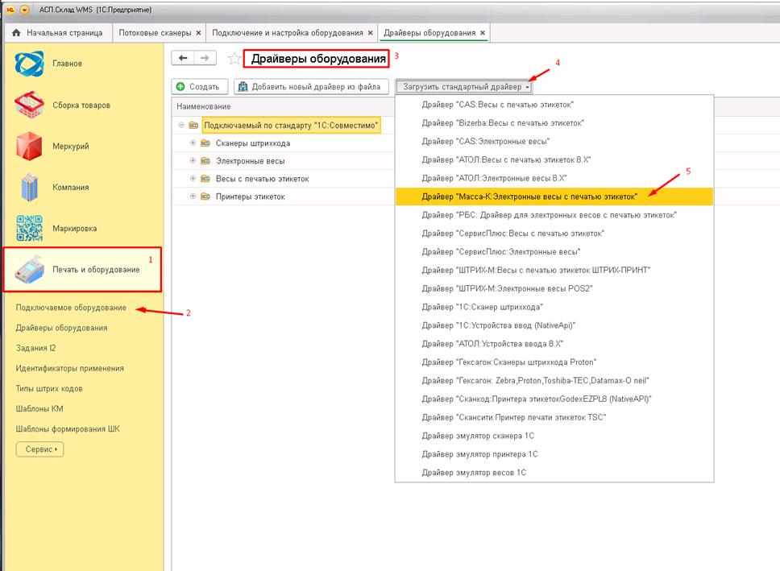Screen dimensions: 780x571
Task: Close the Потоковые сканеры tab
Action: click(x=198, y=33)
